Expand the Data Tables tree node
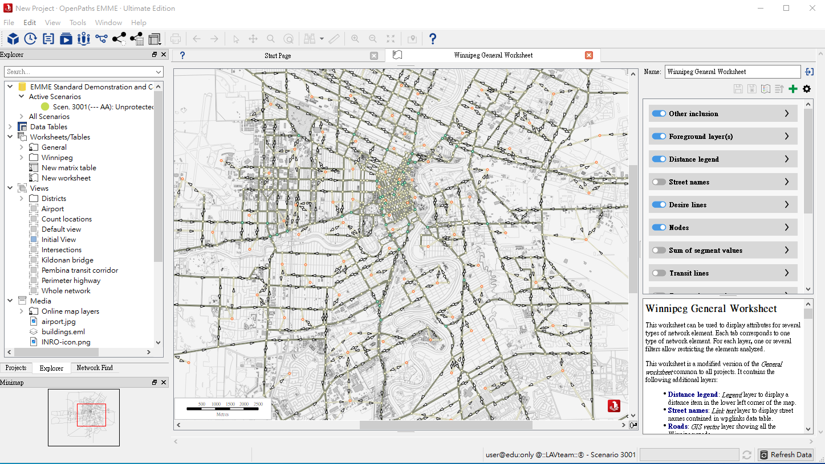The height and width of the screenshot is (464, 825). pos(10,126)
